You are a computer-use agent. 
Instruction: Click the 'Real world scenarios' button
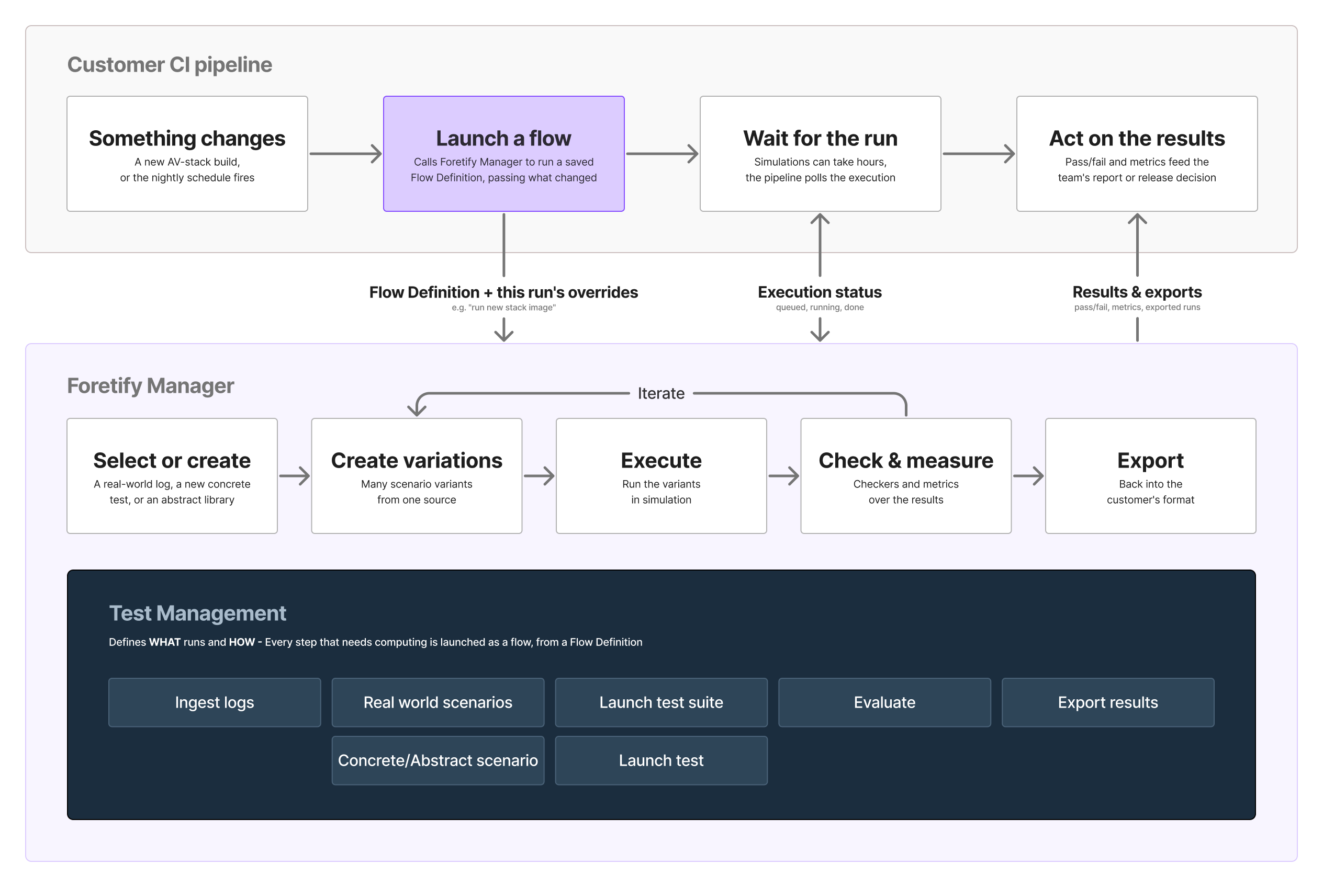[438, 702]
